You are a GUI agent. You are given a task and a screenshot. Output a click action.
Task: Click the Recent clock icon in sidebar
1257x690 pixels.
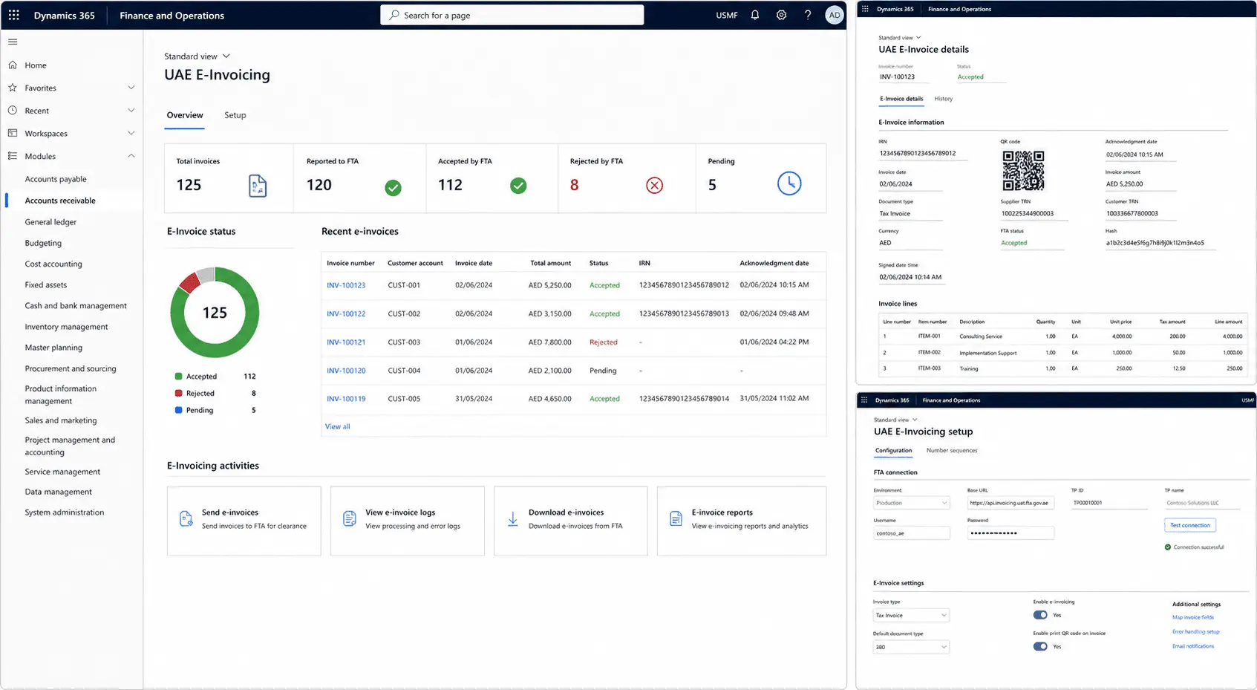point(13,110)
